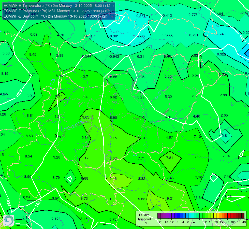The height and width of the screenshot is (229, 249).
Task: Click the 9.63 dew point value
Action: tap(141, 199)
